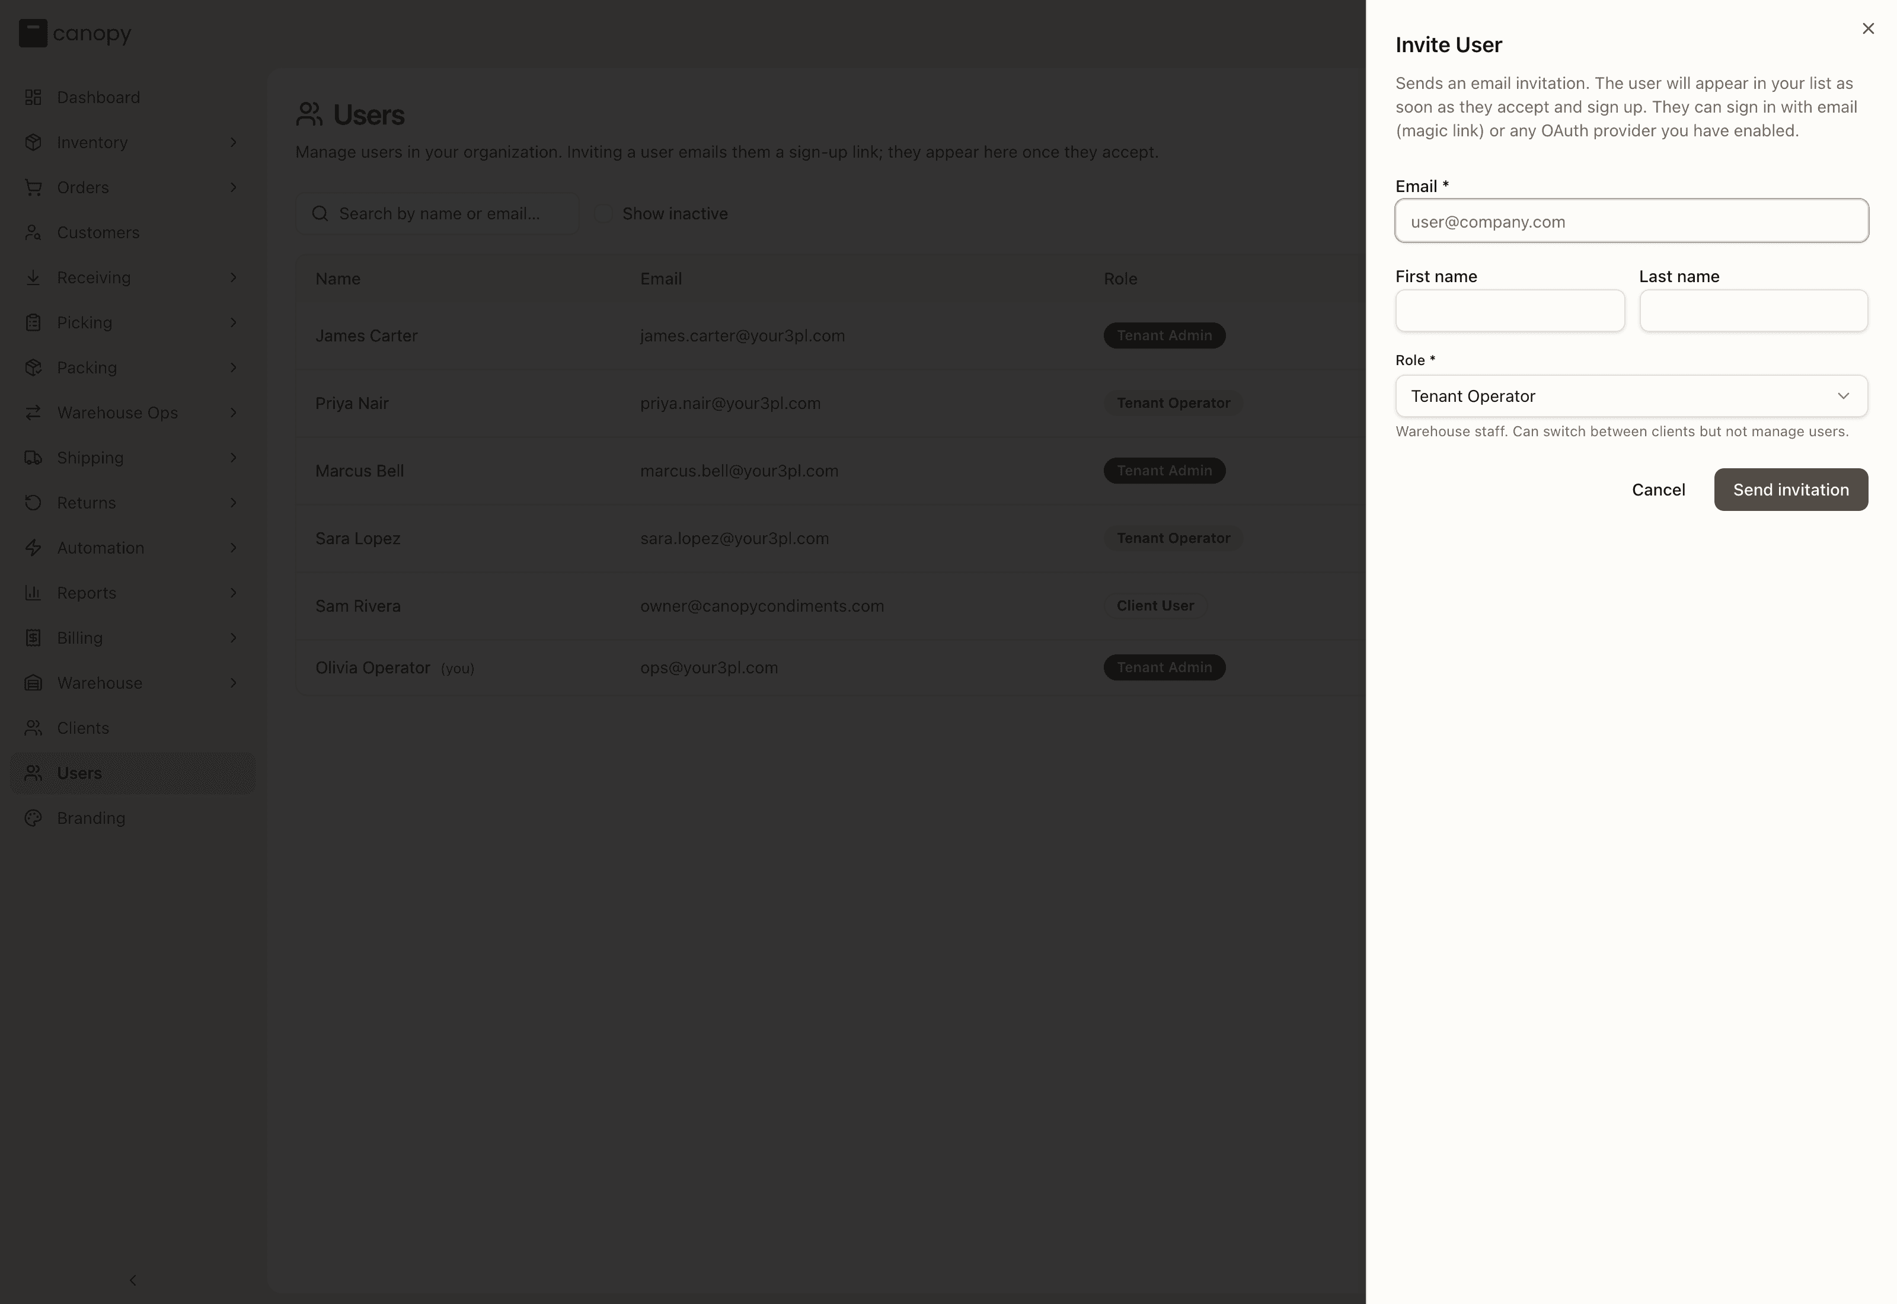The width and height of the screenshot is (1897, 1304).
Task: Click the Clients people icon
Action: pyautogui.click(x=33, y=728)
